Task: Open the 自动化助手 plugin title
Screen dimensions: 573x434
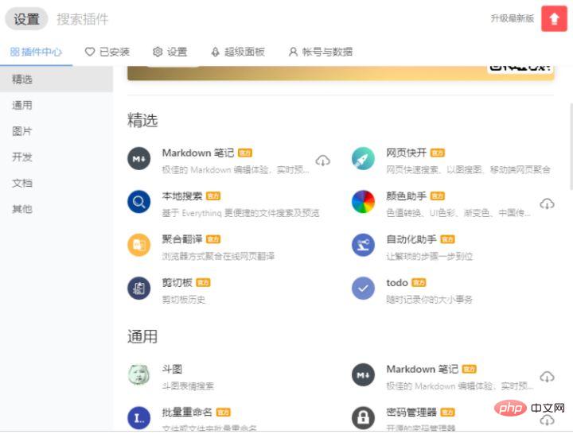Action: click(411, 239)
